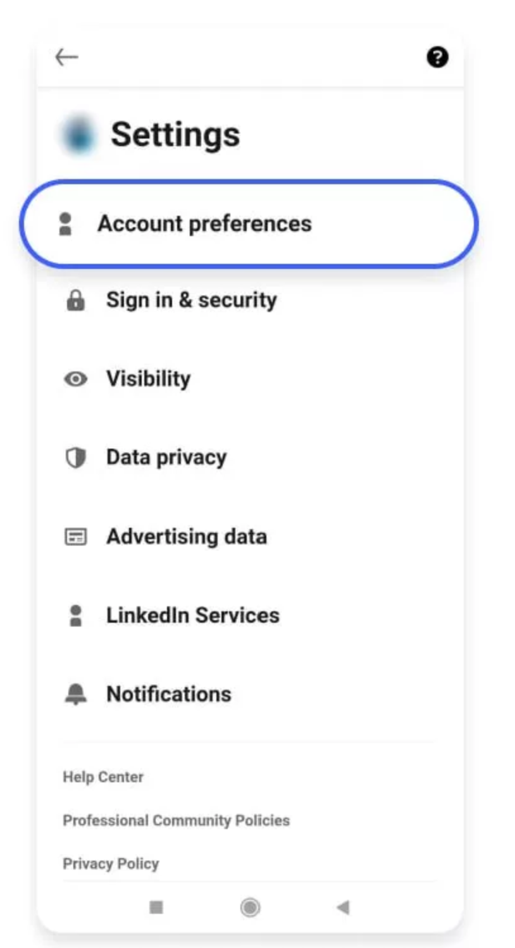Click the padlock icon for Sign in & security
This screenshot has height=948, width=515.
[x=75, y=301]
